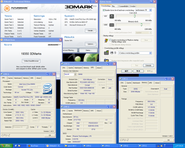Click the Intel Core 2 Duo logo in CPU-Z
185x148 pixels.
[47, 88]
